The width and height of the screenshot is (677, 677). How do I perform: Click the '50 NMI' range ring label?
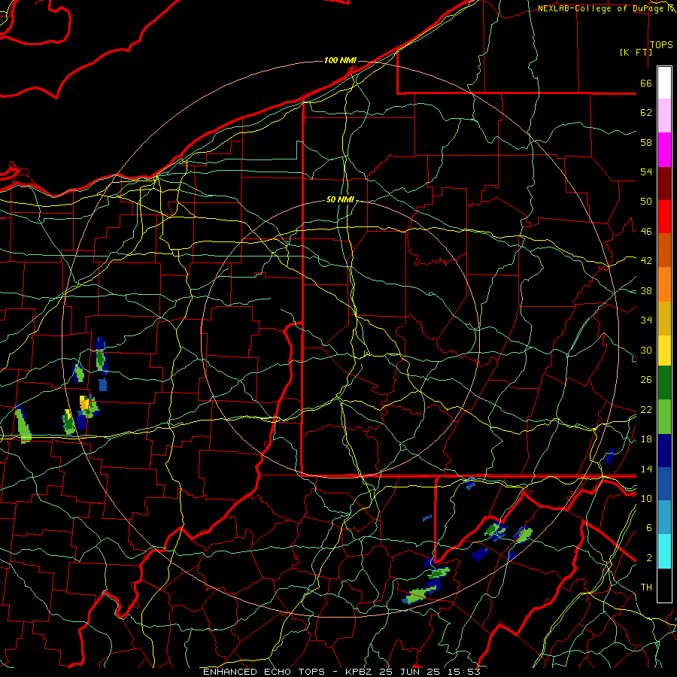point(340,199)
